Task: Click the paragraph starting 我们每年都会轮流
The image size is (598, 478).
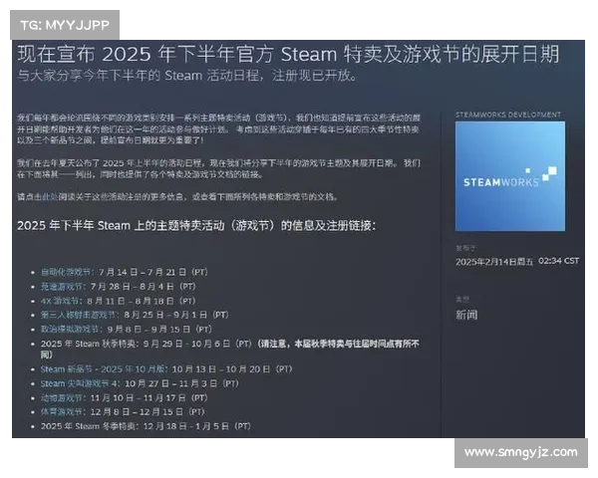Action: click(218, 128)
